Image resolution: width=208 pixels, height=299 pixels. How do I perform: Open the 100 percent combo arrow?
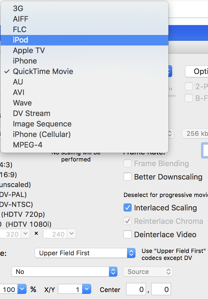pyautogui.click(x=22, y=289)
